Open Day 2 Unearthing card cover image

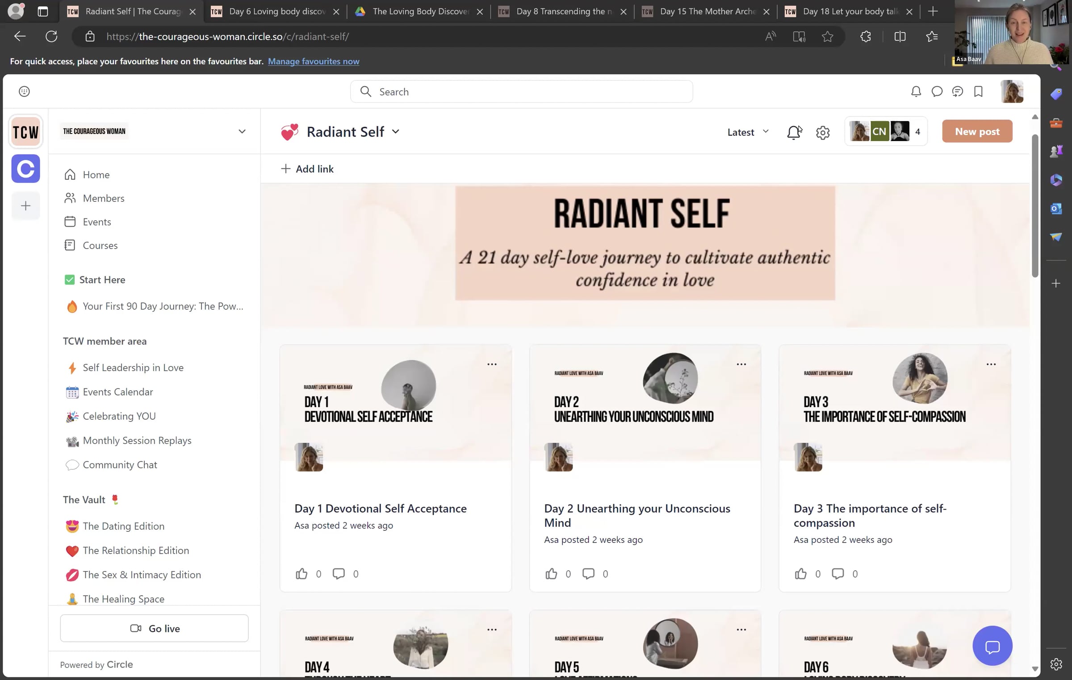[x=645, y=402]
